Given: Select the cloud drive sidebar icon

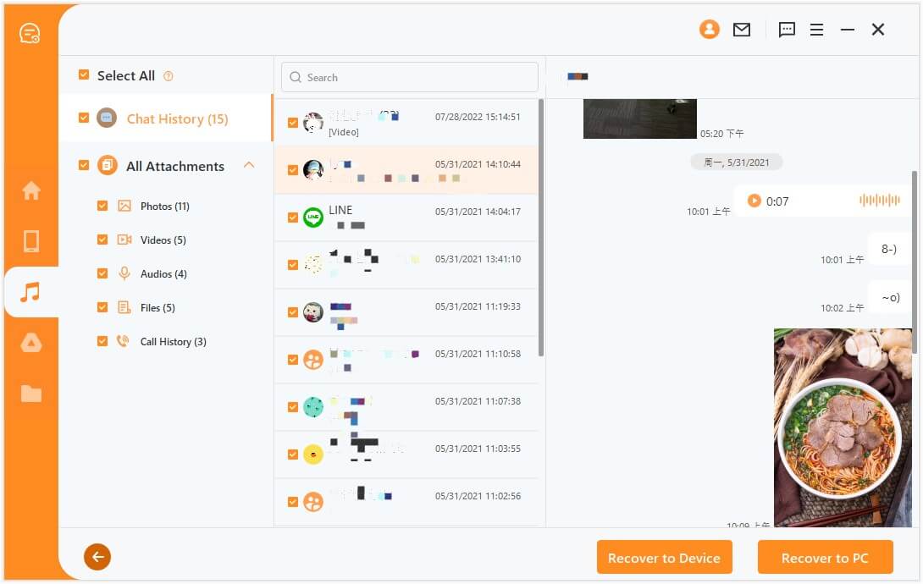Looking at the screenshot, I should click(x=31, y=342).
